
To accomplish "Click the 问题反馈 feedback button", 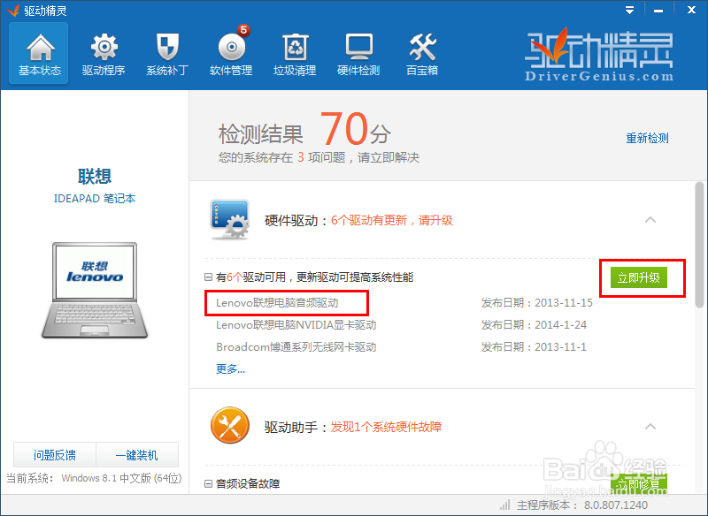I will pos(55,454).
